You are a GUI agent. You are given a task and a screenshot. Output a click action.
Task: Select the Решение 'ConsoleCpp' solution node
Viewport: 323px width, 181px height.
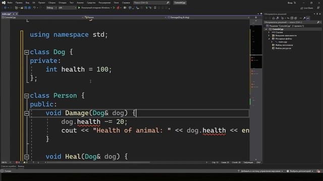(285, 26)
